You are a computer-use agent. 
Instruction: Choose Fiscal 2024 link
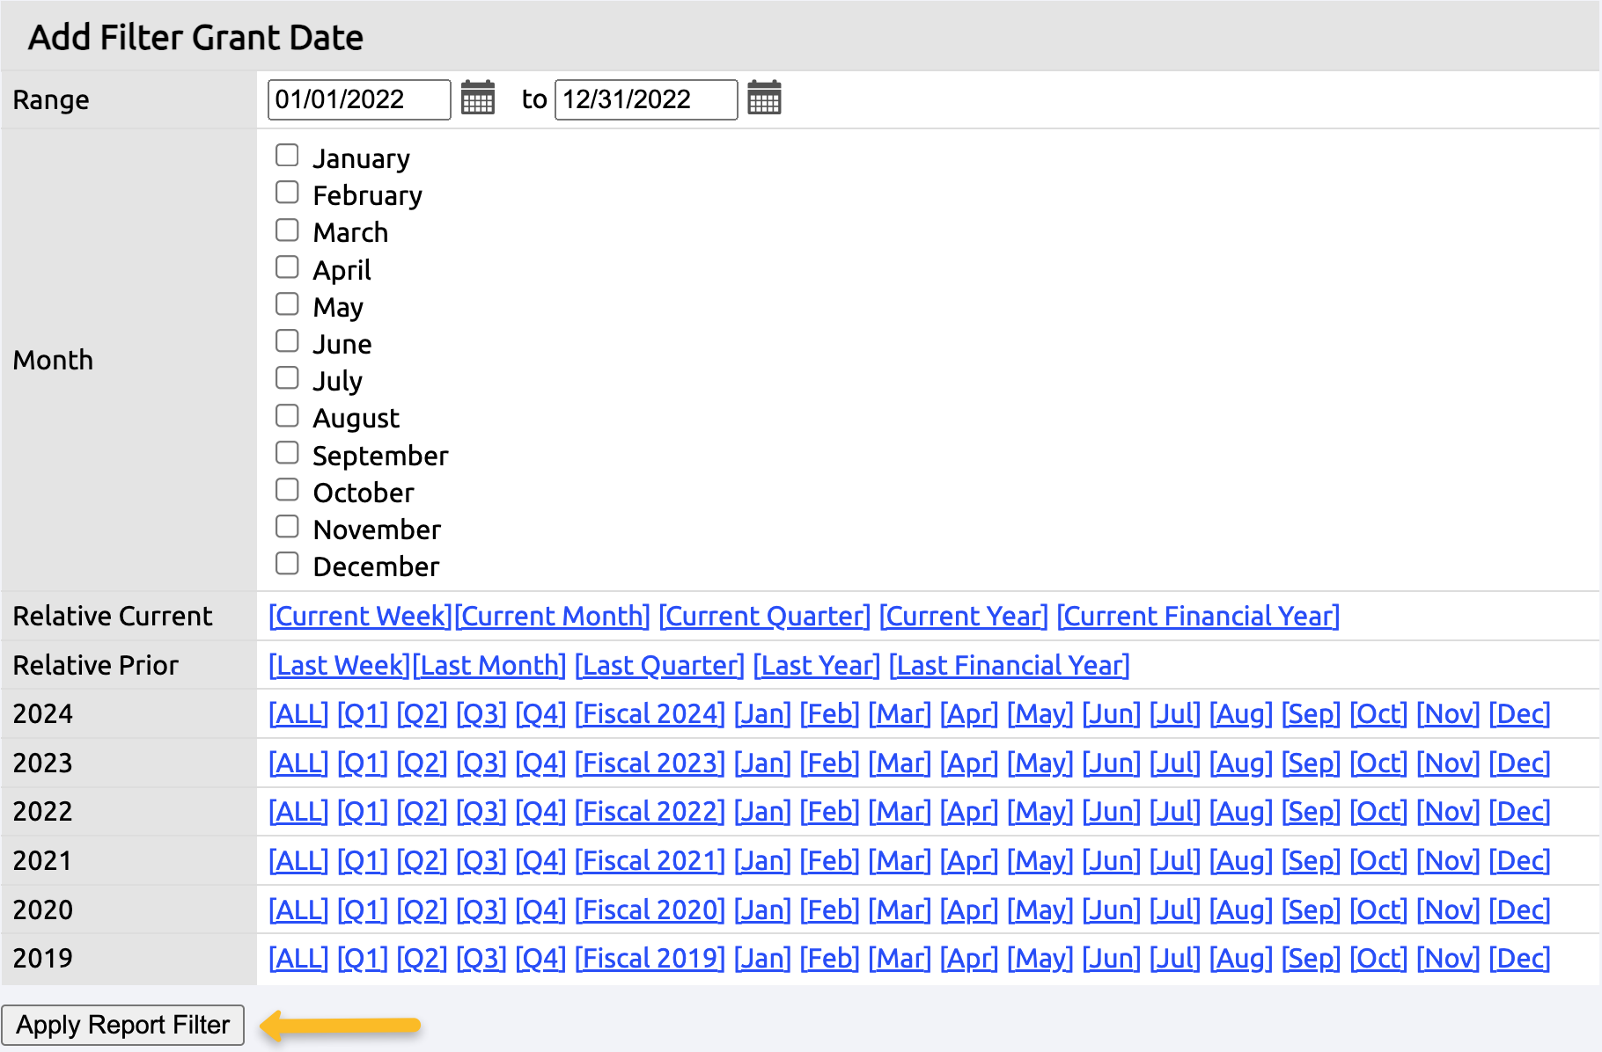(x=650, y=713)
